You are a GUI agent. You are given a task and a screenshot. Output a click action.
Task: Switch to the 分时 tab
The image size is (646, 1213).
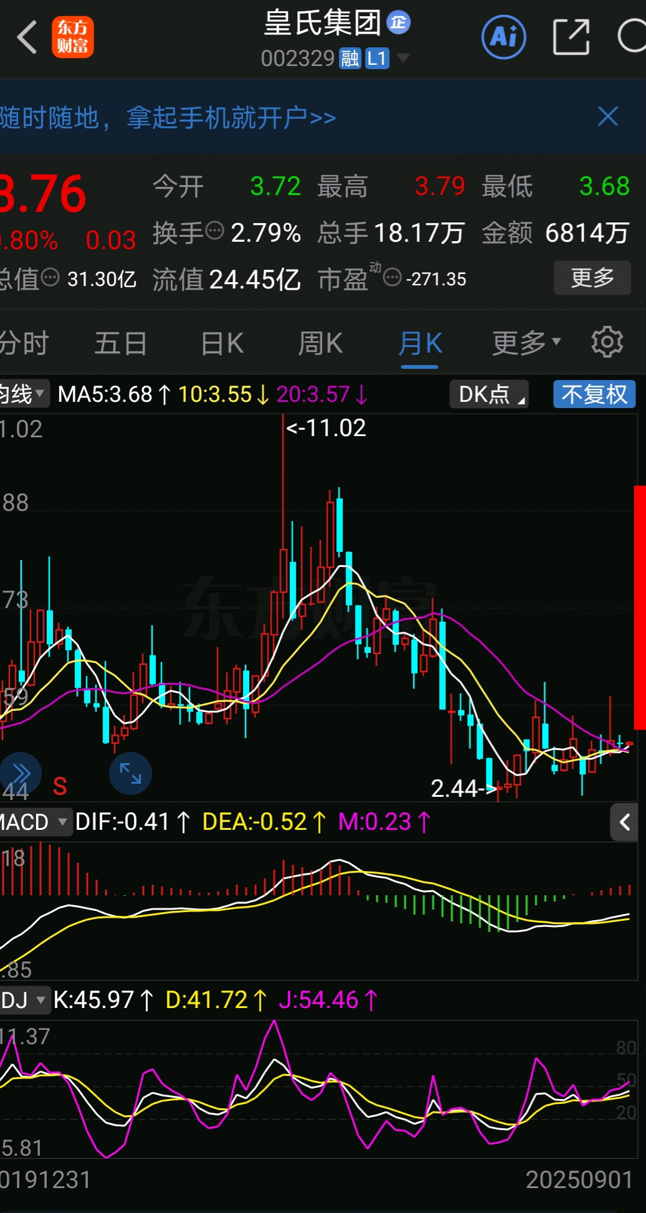pos(24,343)
